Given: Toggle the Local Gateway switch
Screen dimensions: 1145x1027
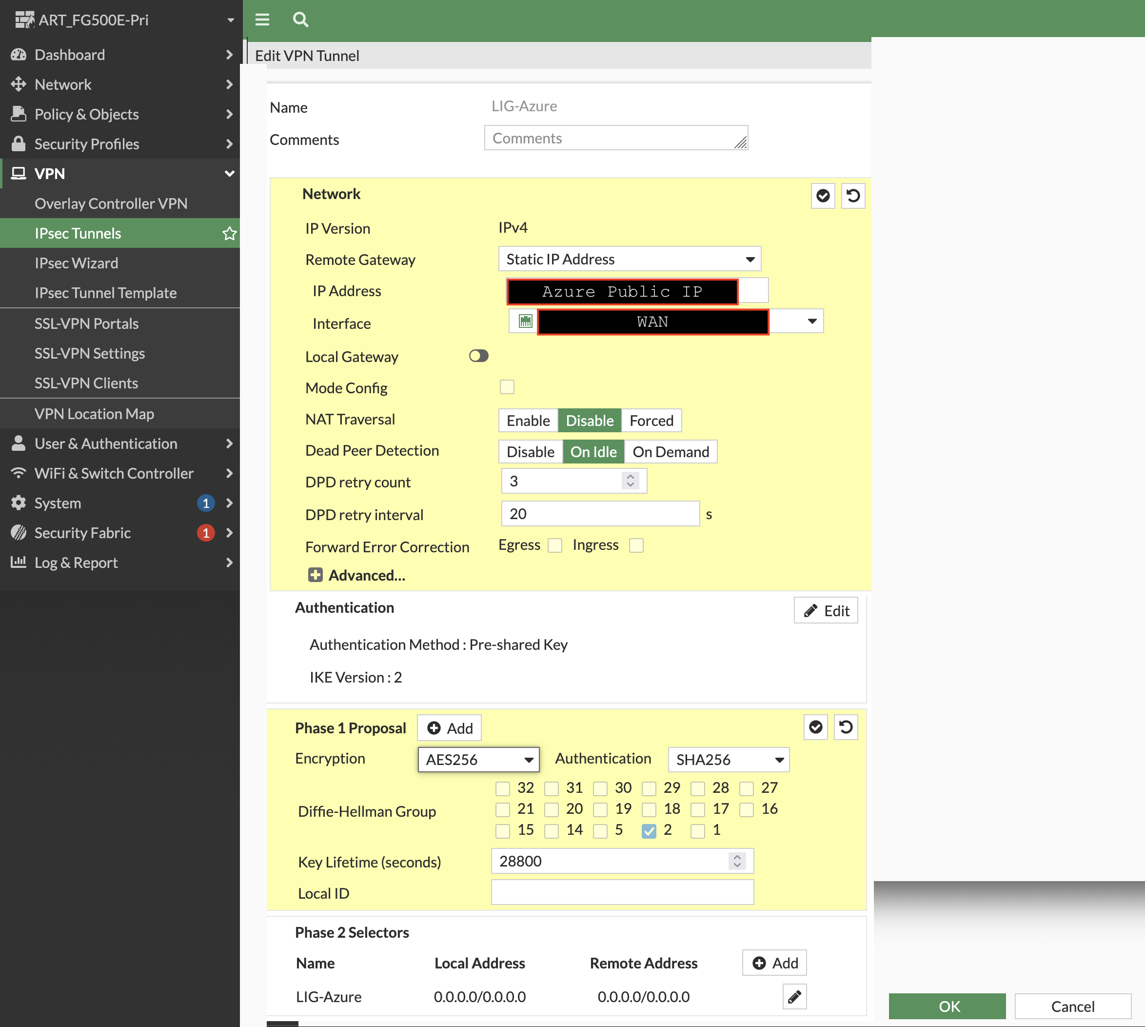Looking at the screenshot, I should (x=479, y=356).
